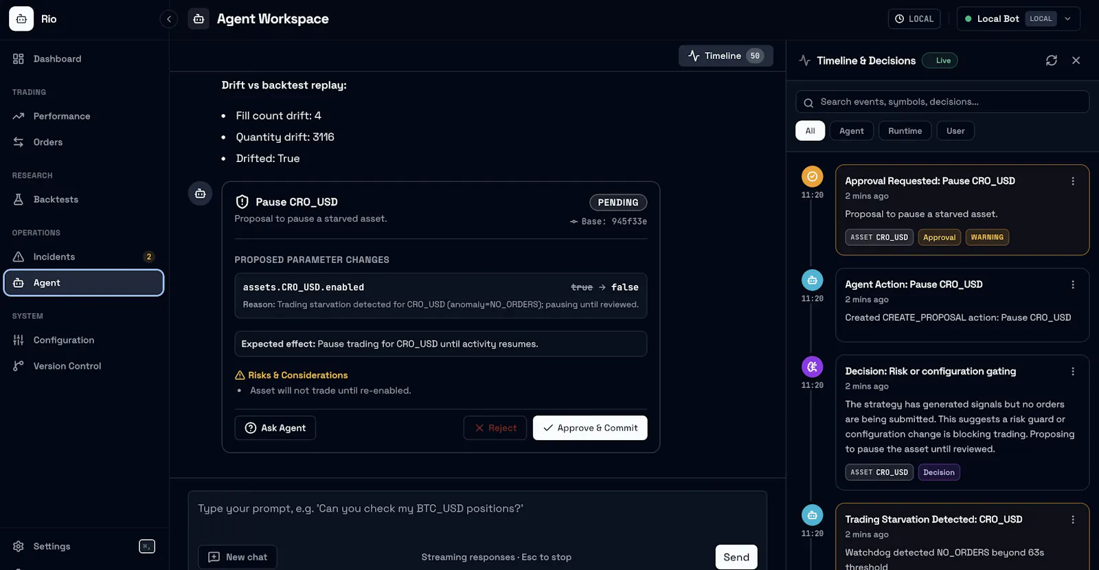Open options menu for Agent Action event
Viewport: 1099px width, 570px height.
point(1073,284)
